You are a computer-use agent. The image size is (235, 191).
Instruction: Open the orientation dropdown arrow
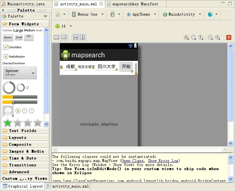tap(119, 14)
